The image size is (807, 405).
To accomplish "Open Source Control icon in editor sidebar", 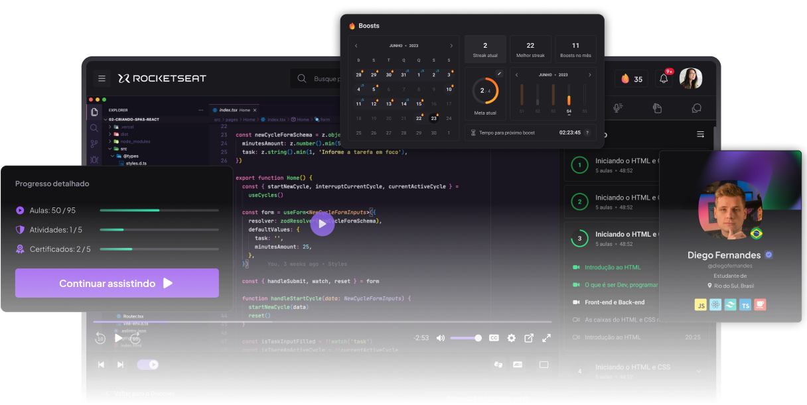I will (95, 144).
